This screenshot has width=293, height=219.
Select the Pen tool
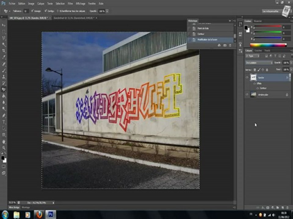tap(4, 116)
